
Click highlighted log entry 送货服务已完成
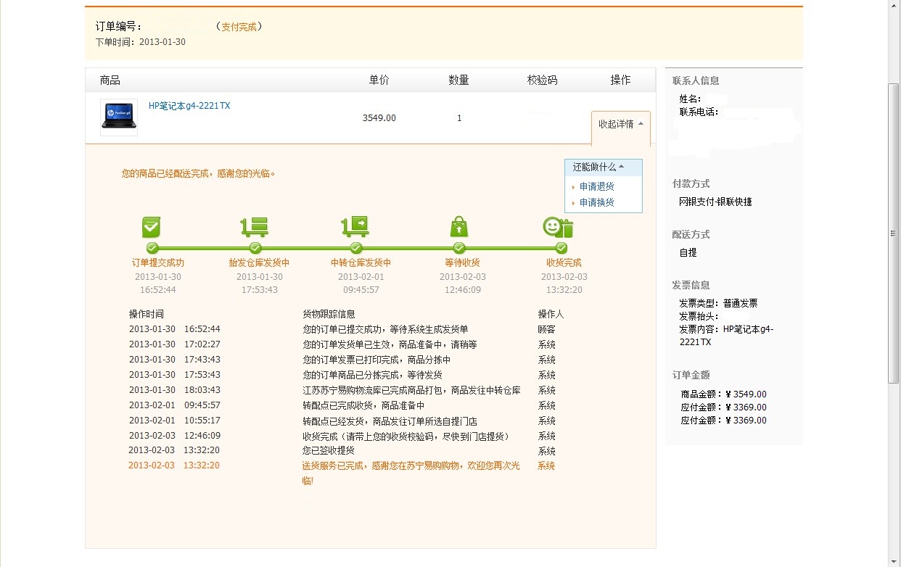(411, 473)
